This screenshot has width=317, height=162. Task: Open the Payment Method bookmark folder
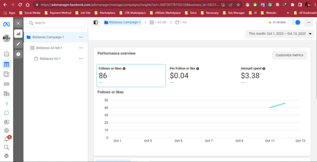pos(58,13)
